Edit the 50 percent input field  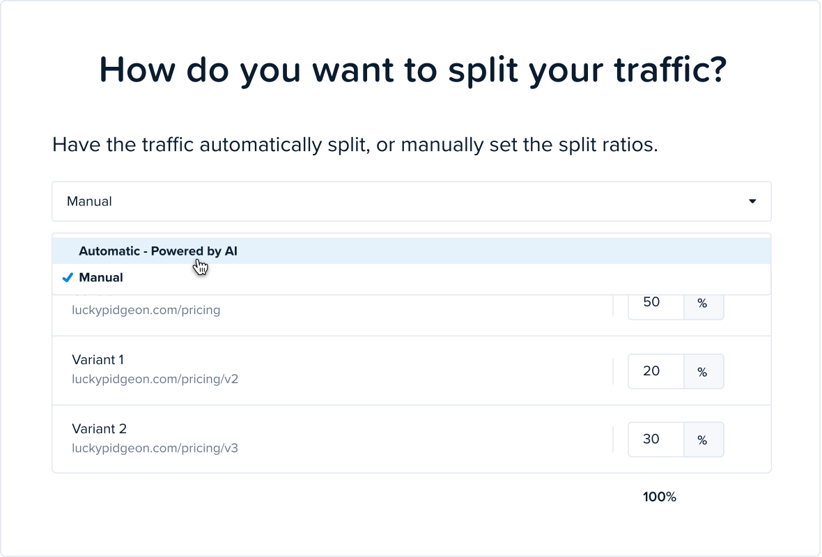click(656, 302)
